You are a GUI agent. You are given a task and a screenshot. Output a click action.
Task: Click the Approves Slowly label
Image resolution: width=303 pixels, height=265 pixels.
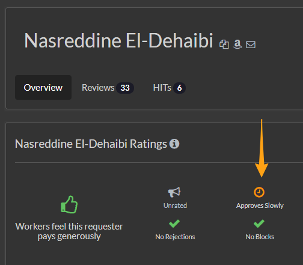tap(260, 206)
